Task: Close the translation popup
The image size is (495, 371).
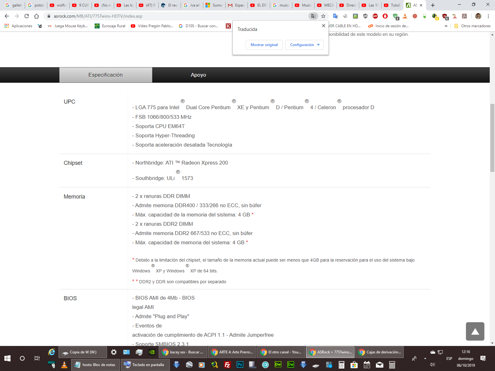Action: (x=323, y=26)
